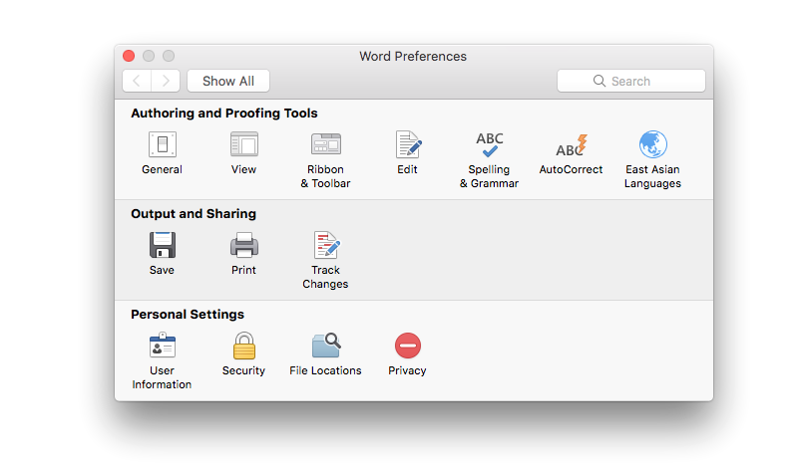
Task: Click the magnifier icon in Search box
Action: pyautogui.click(x=599, y=81)
